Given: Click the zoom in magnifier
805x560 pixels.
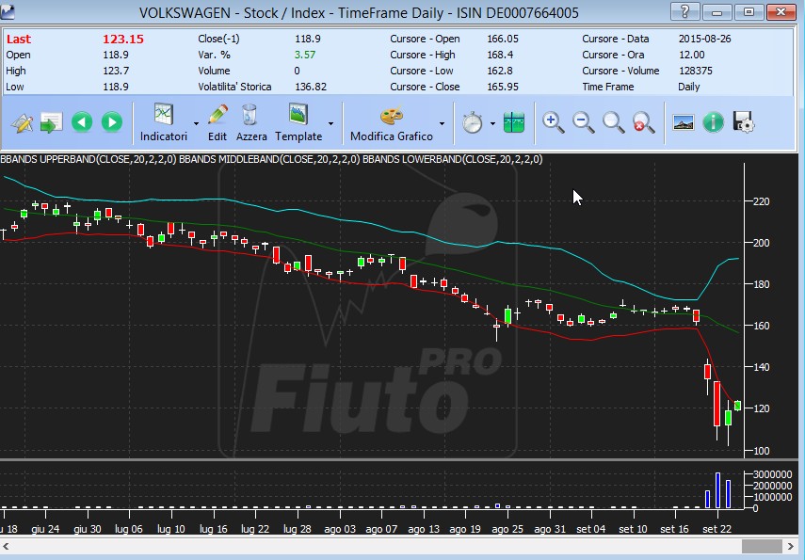Looking at the screenshot, I should pos(553,122).
